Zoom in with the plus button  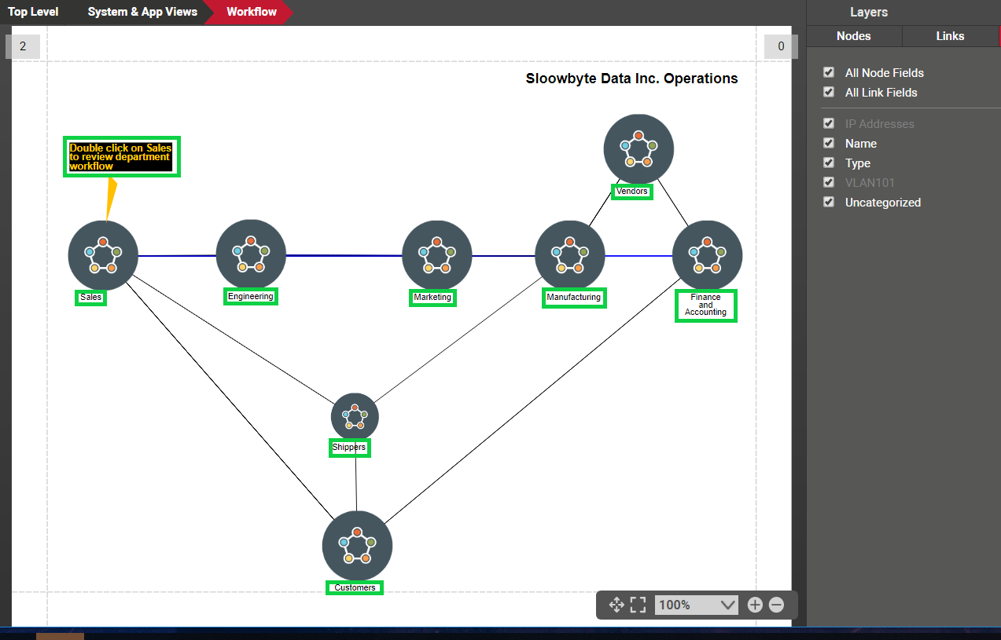[755, 605]
